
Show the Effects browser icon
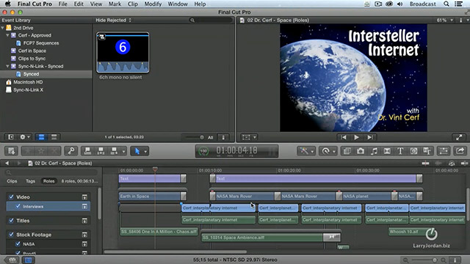(x=347, y=151)
